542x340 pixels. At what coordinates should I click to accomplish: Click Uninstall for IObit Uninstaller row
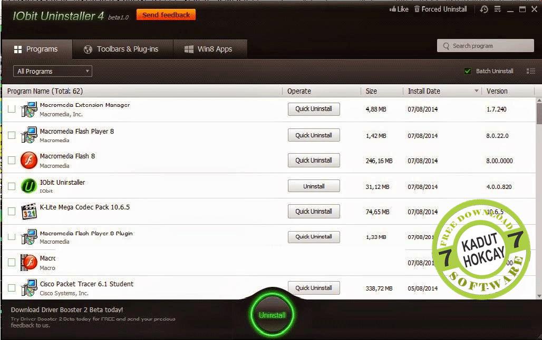(314, 186)
